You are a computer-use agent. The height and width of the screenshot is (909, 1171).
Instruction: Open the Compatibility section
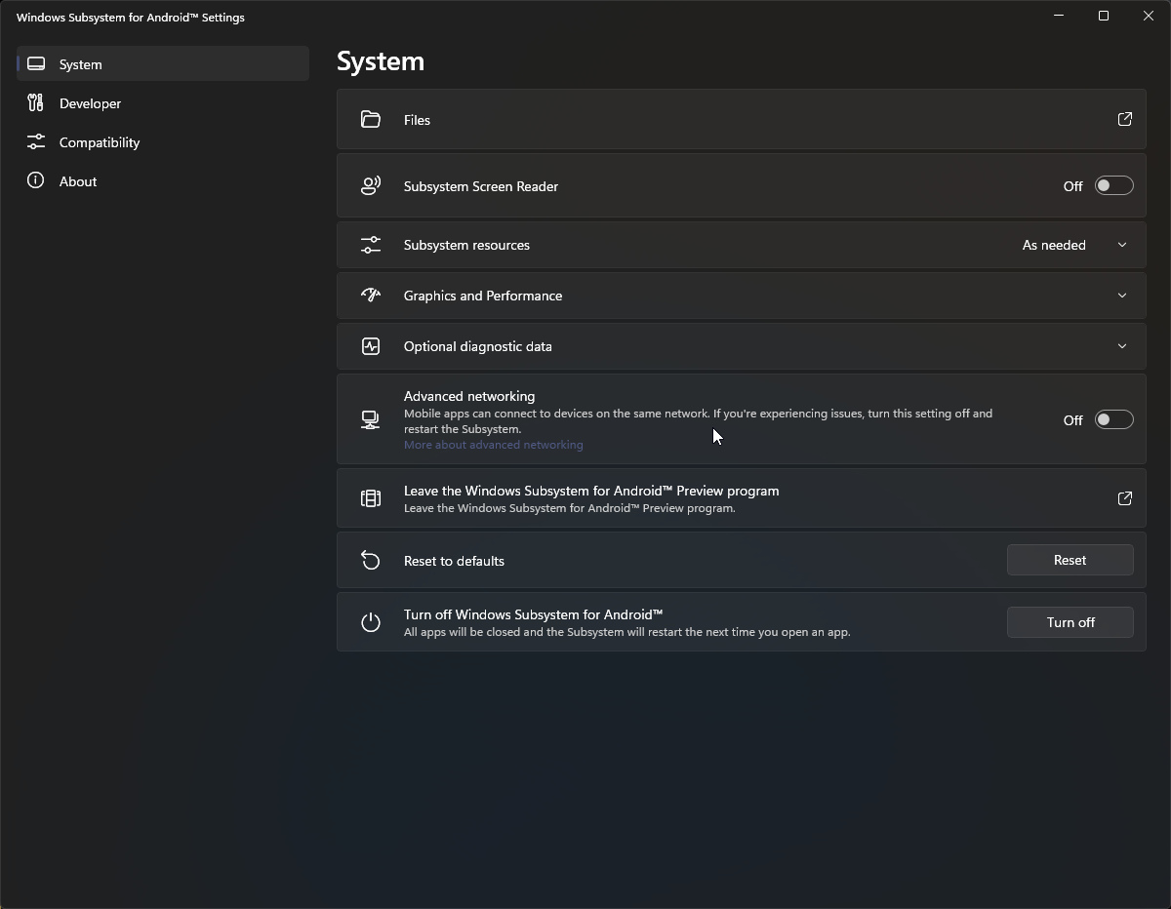(163, 141)
